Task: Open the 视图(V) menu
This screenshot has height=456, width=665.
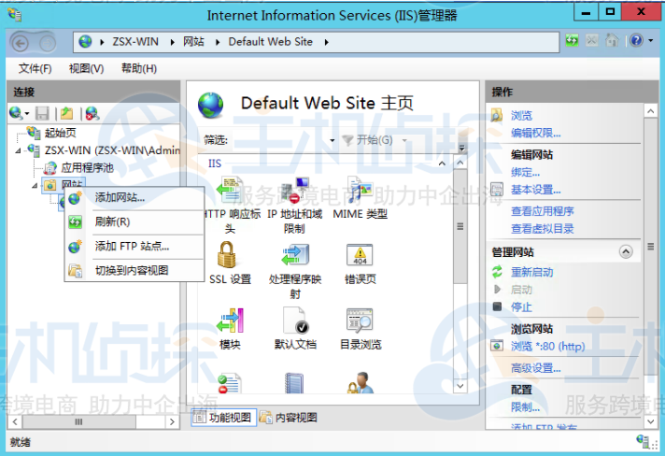Action: click(x=86, y=68)
